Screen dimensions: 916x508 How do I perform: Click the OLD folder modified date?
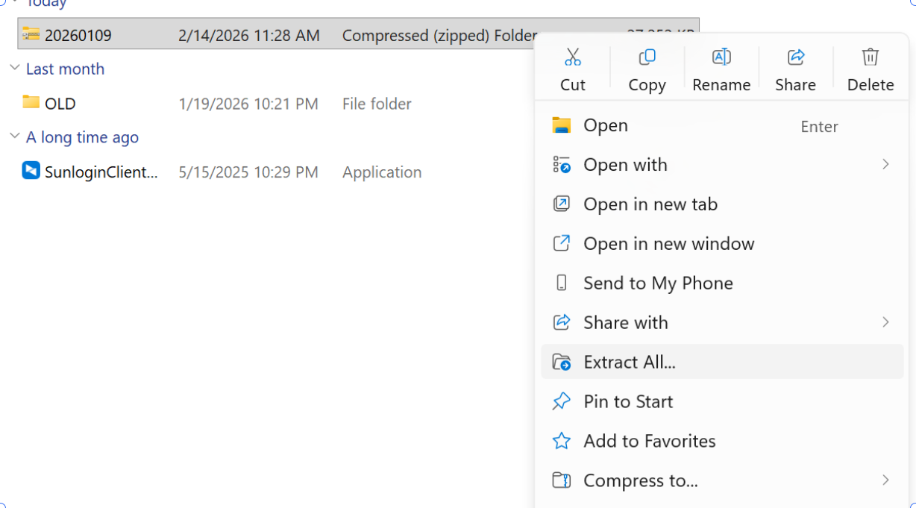248,104
